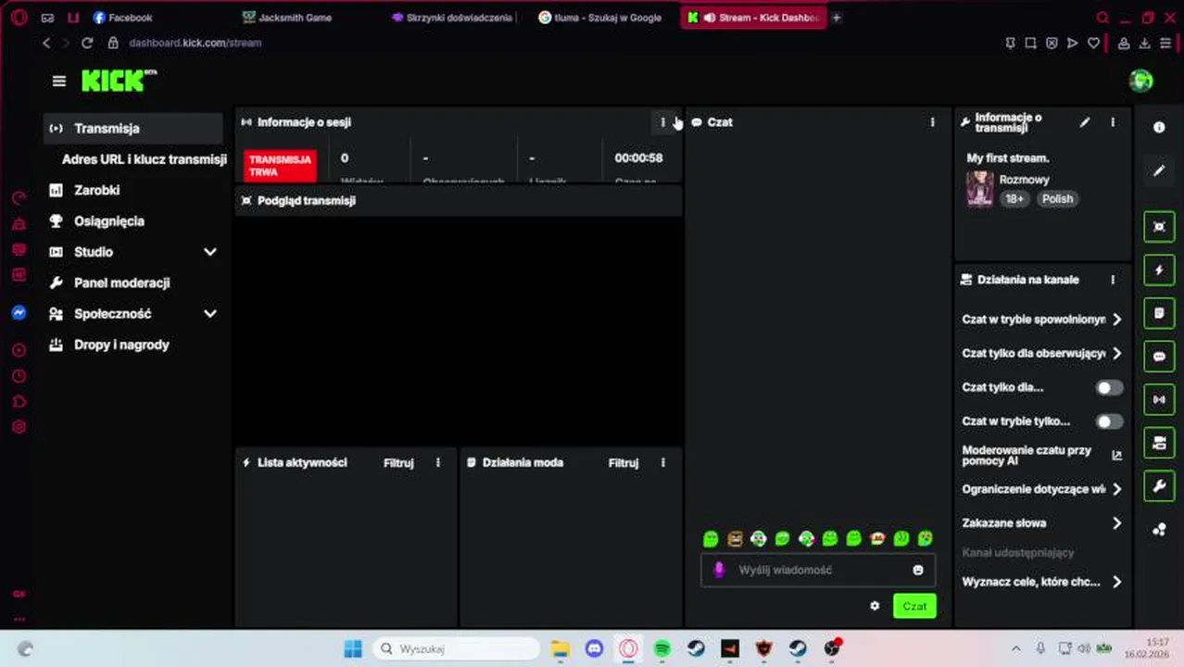Open the Kick hamburger menu
The image size is (1184, 667).
[59, 82]
